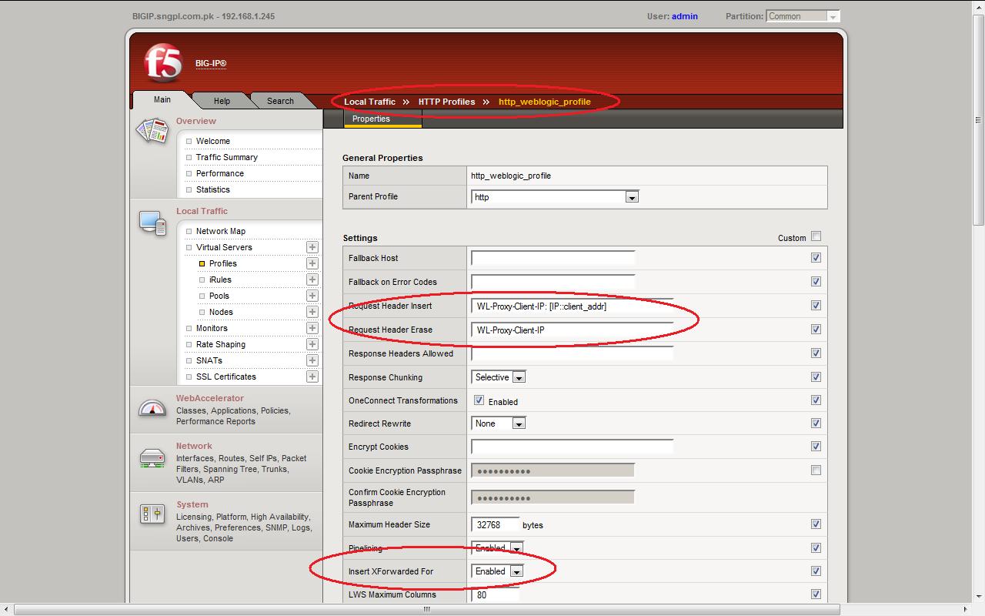Uncheck the Custom checkbox for Fallback Host
The width and height of the screenshot is (985, 616).
tap(816, 257)
